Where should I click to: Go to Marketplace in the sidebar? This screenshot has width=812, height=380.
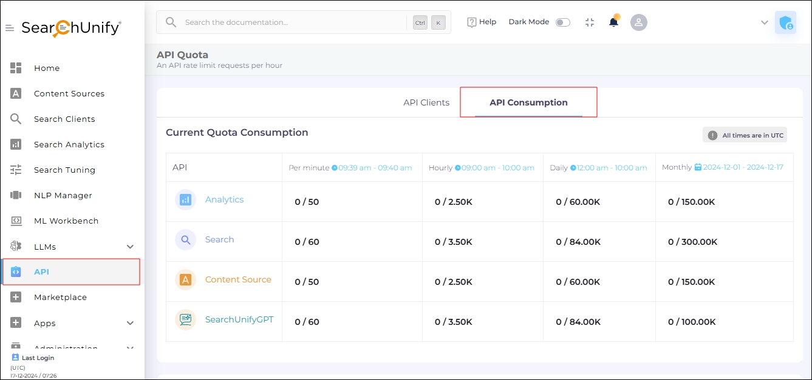tap(60, 297)
